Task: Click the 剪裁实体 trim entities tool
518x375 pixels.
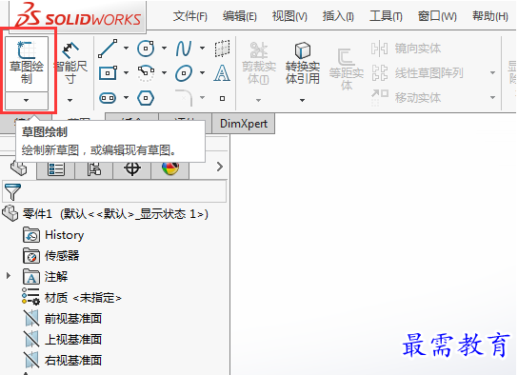Action: pyautogui.click(x=259, y=64)
